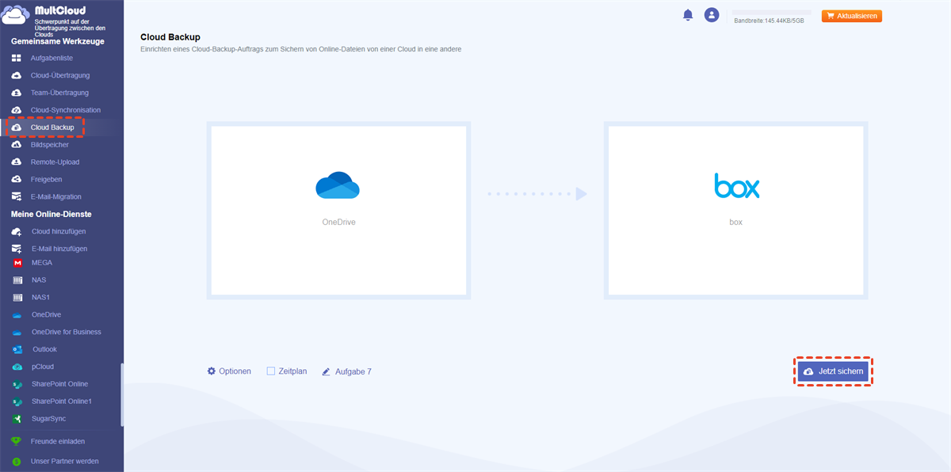Viewport: 951px width, 472px height.
Task: Open the Cloud-Übertragung menu item
Action: (x=62, y=76)
